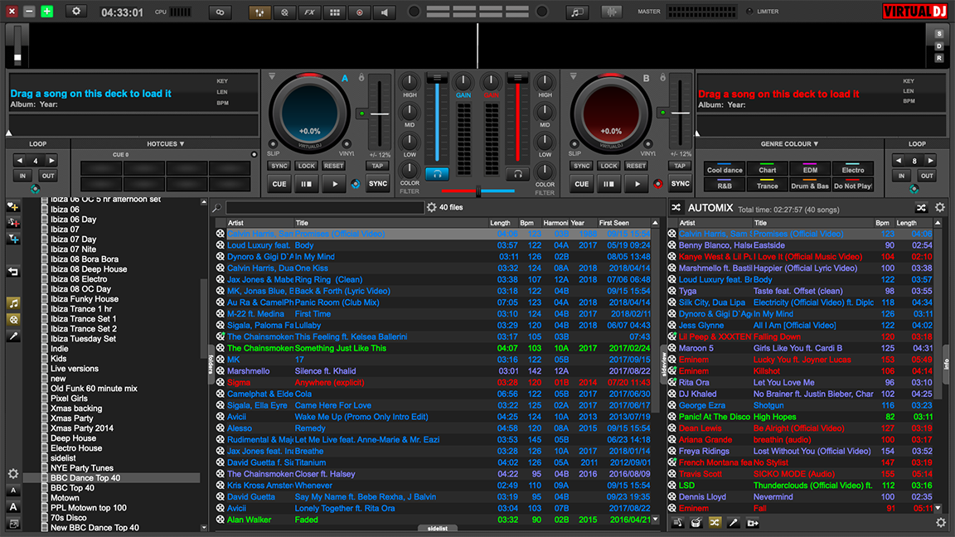The height and width of the screenshot is (537, 955).
Task: Click the large A font size button
Action: click(12, 506)
